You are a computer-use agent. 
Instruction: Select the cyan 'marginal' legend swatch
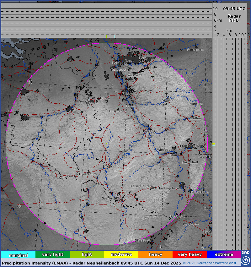(18, 254)
